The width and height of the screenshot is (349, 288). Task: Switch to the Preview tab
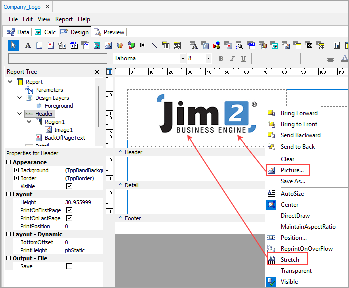tap(109, 32)
